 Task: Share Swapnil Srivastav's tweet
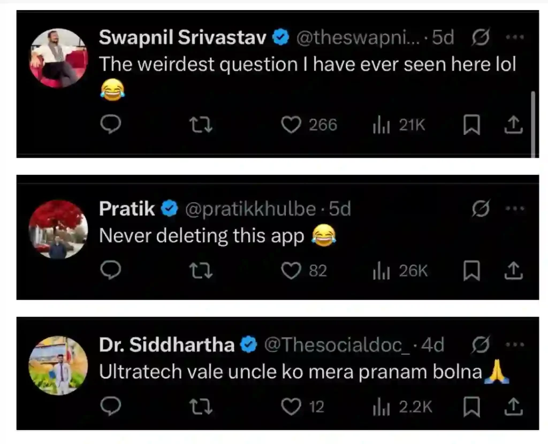(x=513, y=125)
